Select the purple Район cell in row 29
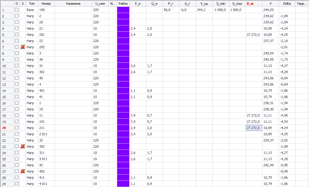Viewport: 309px width, 187px height. tap(123, 184)
